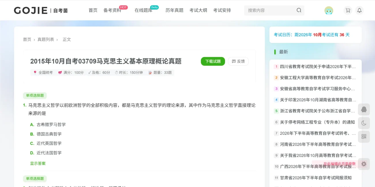Go to 首页 in the top navigation
Image resolution: width=375 pixels, height=187 pixels.
pyautogui.click(x=93, y=10)
